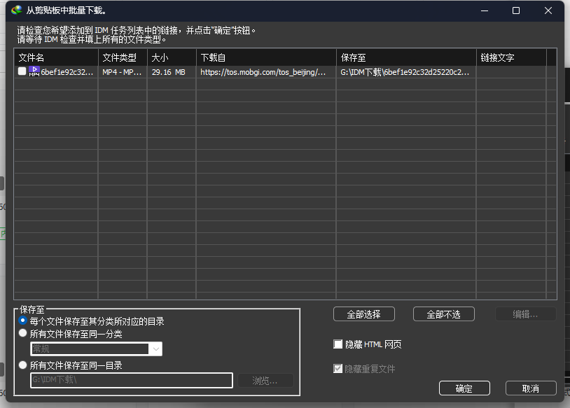Sort by the 文件名 column header
570x408 pixels.
56,57
